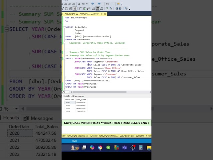Click the Total_Sales column header
Screen dimensions: 213x160
coord(81,100)
